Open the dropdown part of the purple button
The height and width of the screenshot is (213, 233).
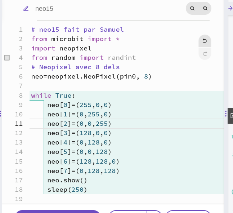point(93,212)
